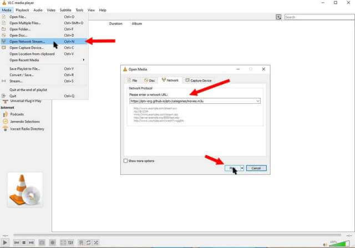Open the Play button dropdown arrow
Viewport: 355px width, 248px height.
coord(242,168)
